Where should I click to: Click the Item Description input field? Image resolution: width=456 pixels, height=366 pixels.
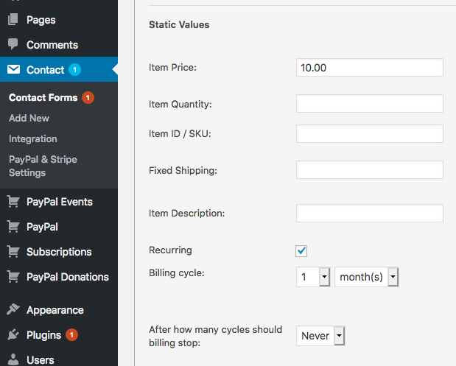[x=370, y=213]
